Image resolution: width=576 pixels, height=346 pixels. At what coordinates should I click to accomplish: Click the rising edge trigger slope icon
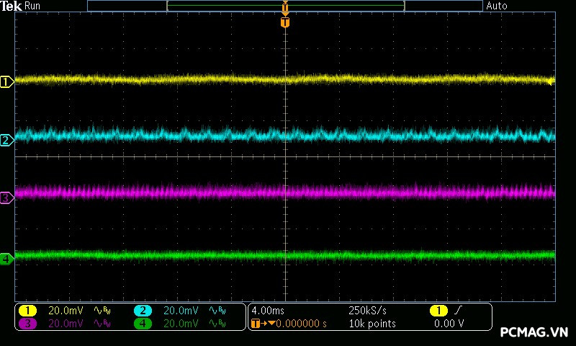click(459, 311)
